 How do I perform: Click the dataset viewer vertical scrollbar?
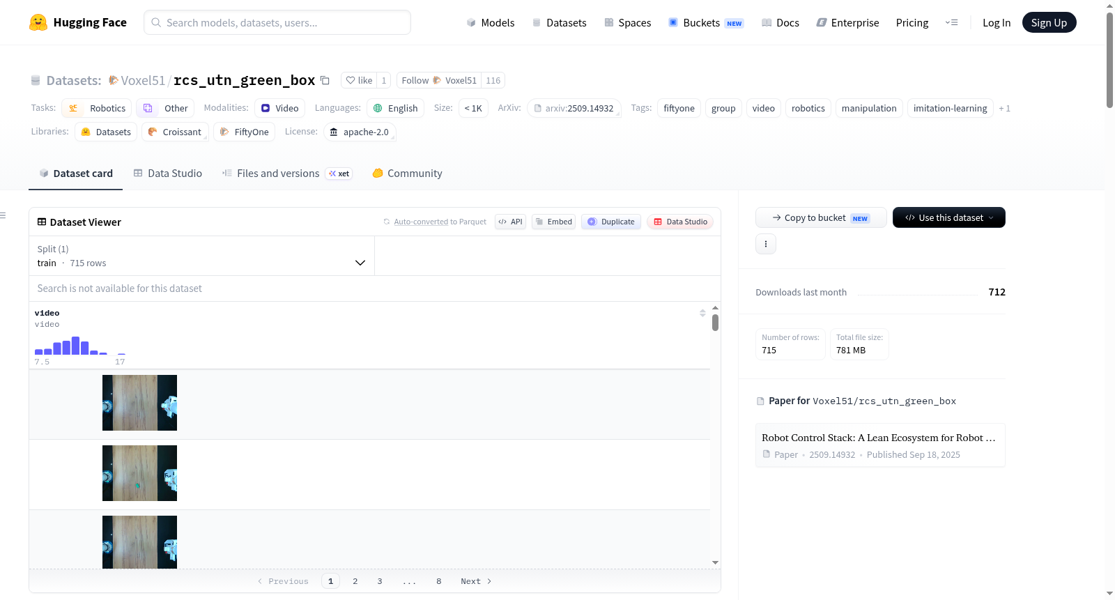pos(715,323)
